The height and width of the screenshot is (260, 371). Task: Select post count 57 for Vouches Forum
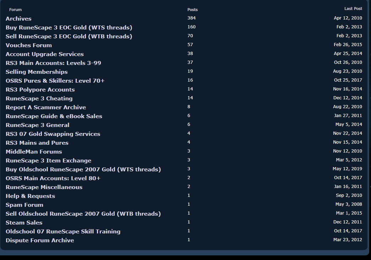point(190,45)
